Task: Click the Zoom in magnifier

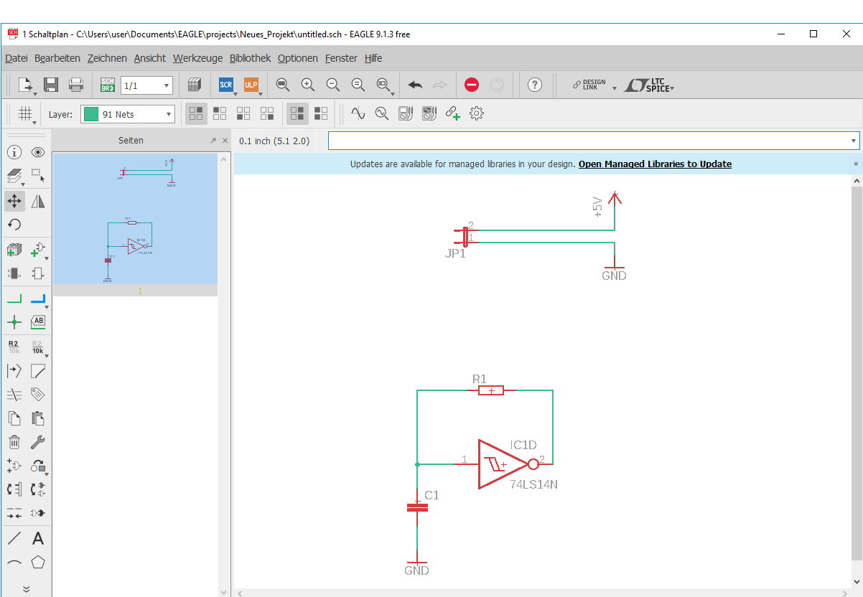Action: pos(308,85)
